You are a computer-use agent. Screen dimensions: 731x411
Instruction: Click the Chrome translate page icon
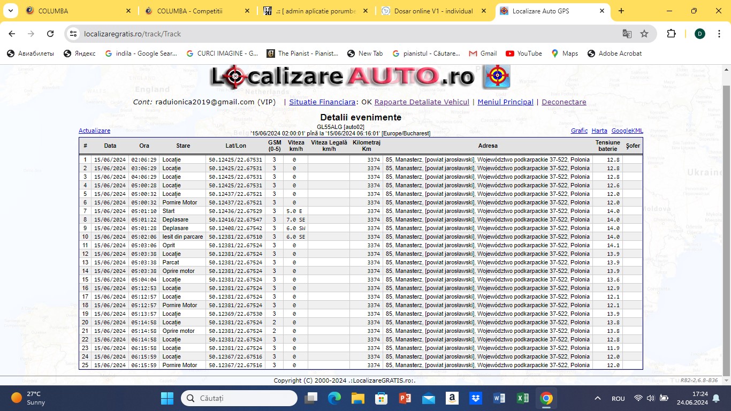[627, 34]
